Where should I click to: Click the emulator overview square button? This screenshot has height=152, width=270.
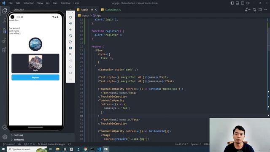click(70, 73)
